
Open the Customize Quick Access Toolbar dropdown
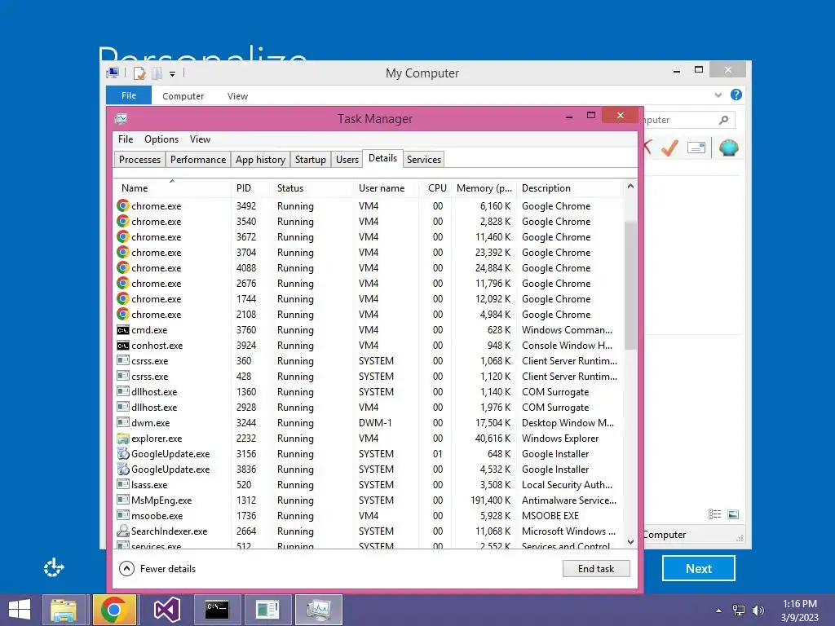tap(173, 74)
